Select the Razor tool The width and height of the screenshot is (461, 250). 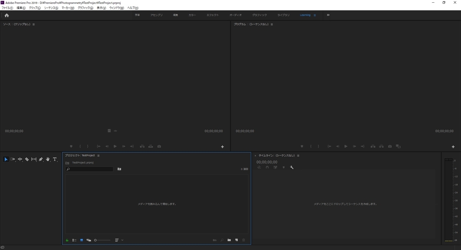tap(27, 159)
